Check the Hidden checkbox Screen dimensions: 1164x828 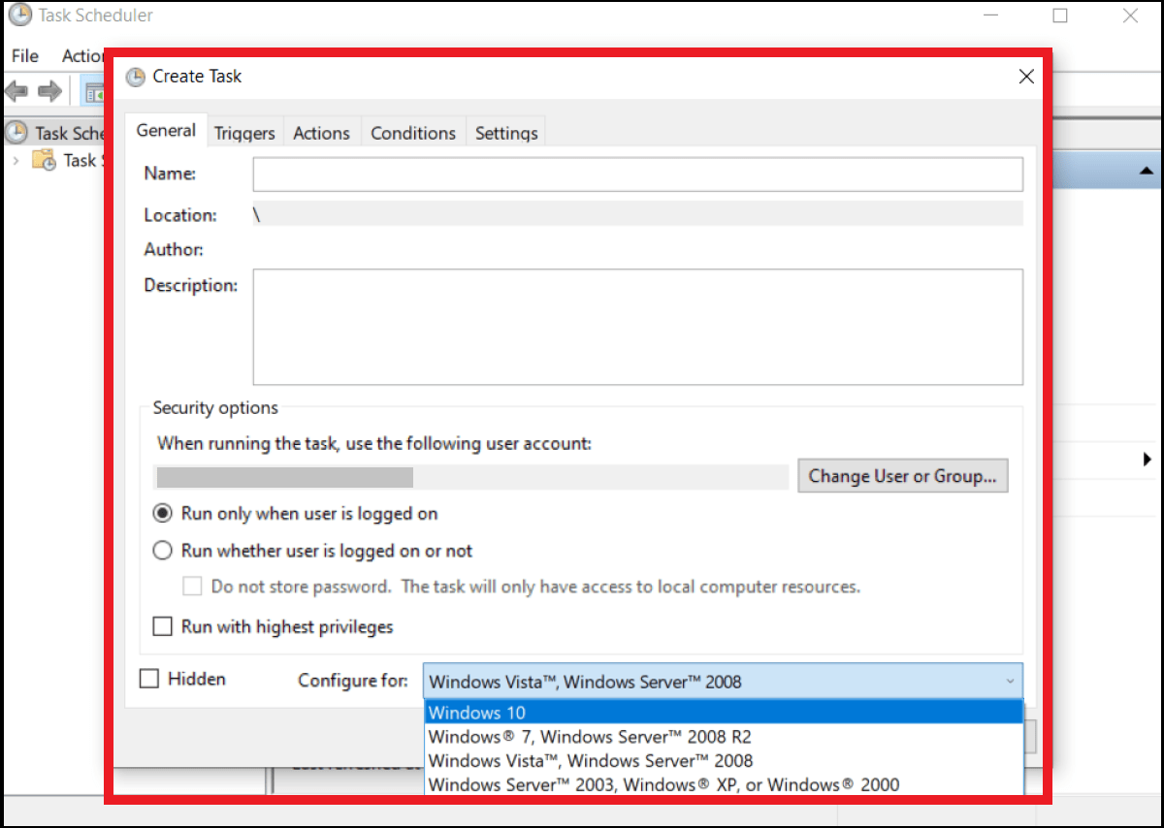[x=148, y=679]
